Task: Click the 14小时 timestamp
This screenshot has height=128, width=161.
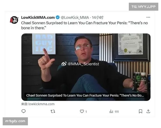Action: 98,17
